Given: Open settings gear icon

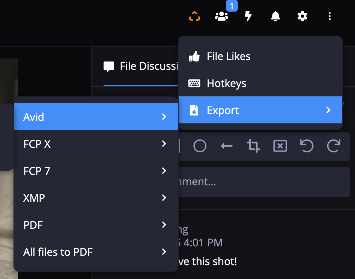Looking at the screenshot, I should pos(302,16).
